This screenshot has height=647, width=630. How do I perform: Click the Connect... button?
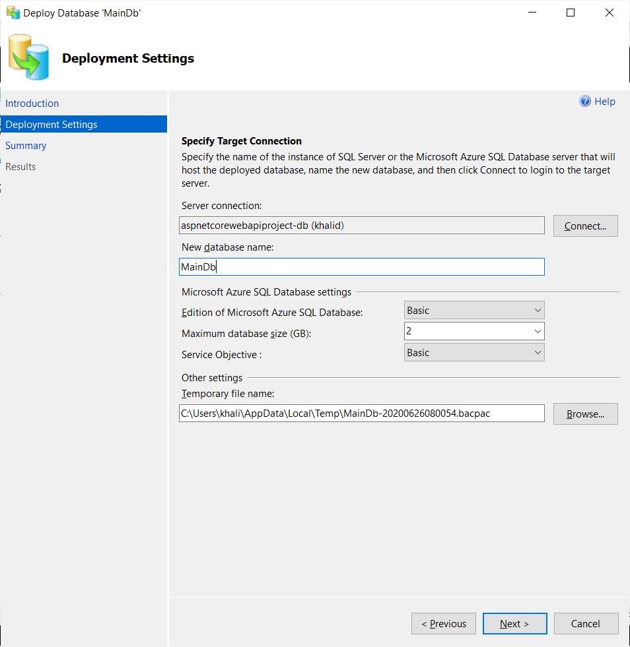[x=585, y=226]
